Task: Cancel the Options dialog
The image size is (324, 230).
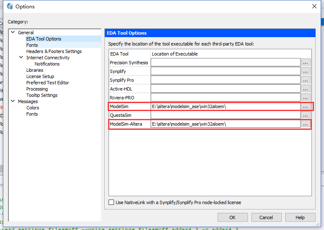Action: coord(266,217)
